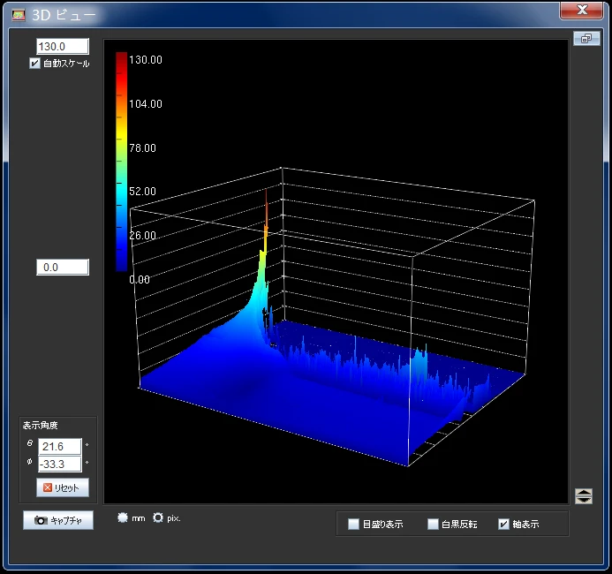
Task: Click the 130.00 label on the color legend
Action: [146, 60]
